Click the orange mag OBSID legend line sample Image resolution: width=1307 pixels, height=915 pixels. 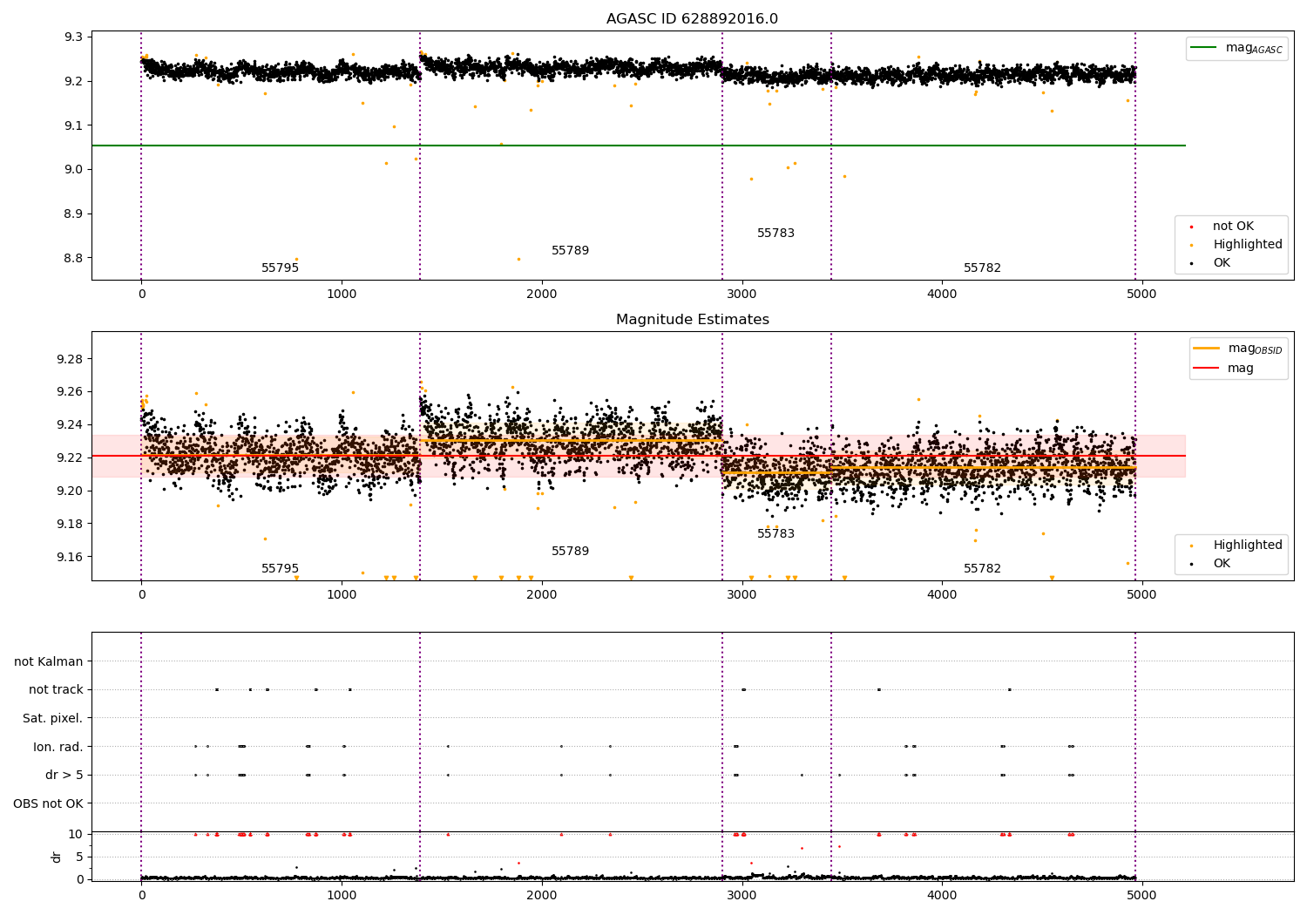[x=1207, y=349]
